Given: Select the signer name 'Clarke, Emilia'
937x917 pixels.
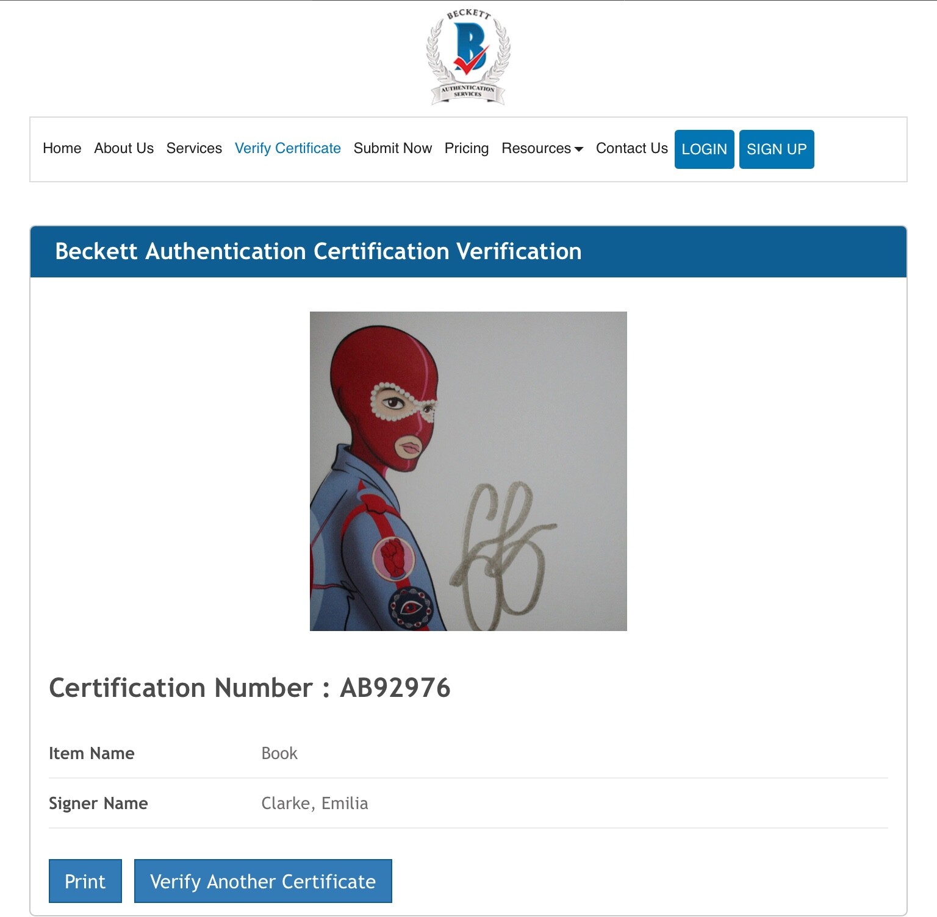Looking at the screenshot, I should (x=315, y=803).
